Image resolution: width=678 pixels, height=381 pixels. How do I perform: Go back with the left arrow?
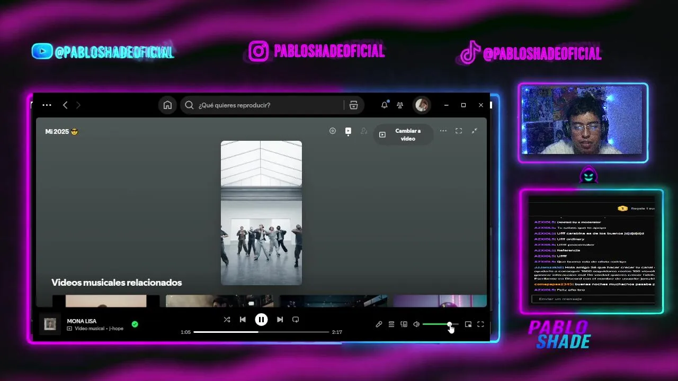point(65,105)
